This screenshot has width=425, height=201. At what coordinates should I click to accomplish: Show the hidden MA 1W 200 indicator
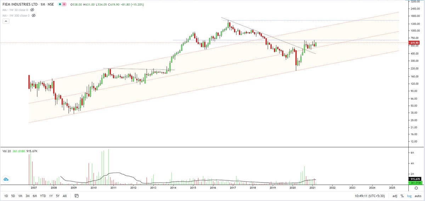tap(34, 16)
